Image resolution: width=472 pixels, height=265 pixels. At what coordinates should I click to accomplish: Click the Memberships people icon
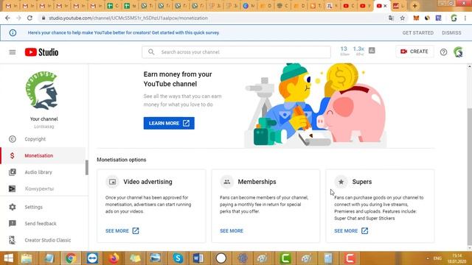tap(226, 182)
